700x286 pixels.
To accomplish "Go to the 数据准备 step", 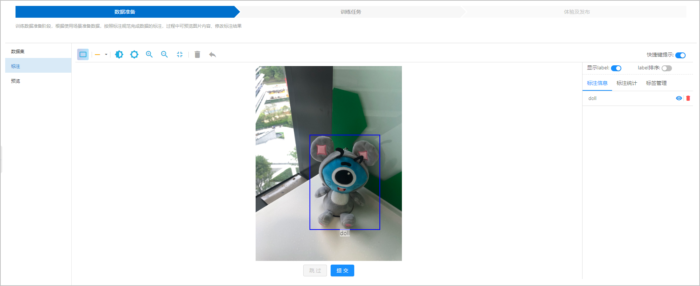I will 125,12.
